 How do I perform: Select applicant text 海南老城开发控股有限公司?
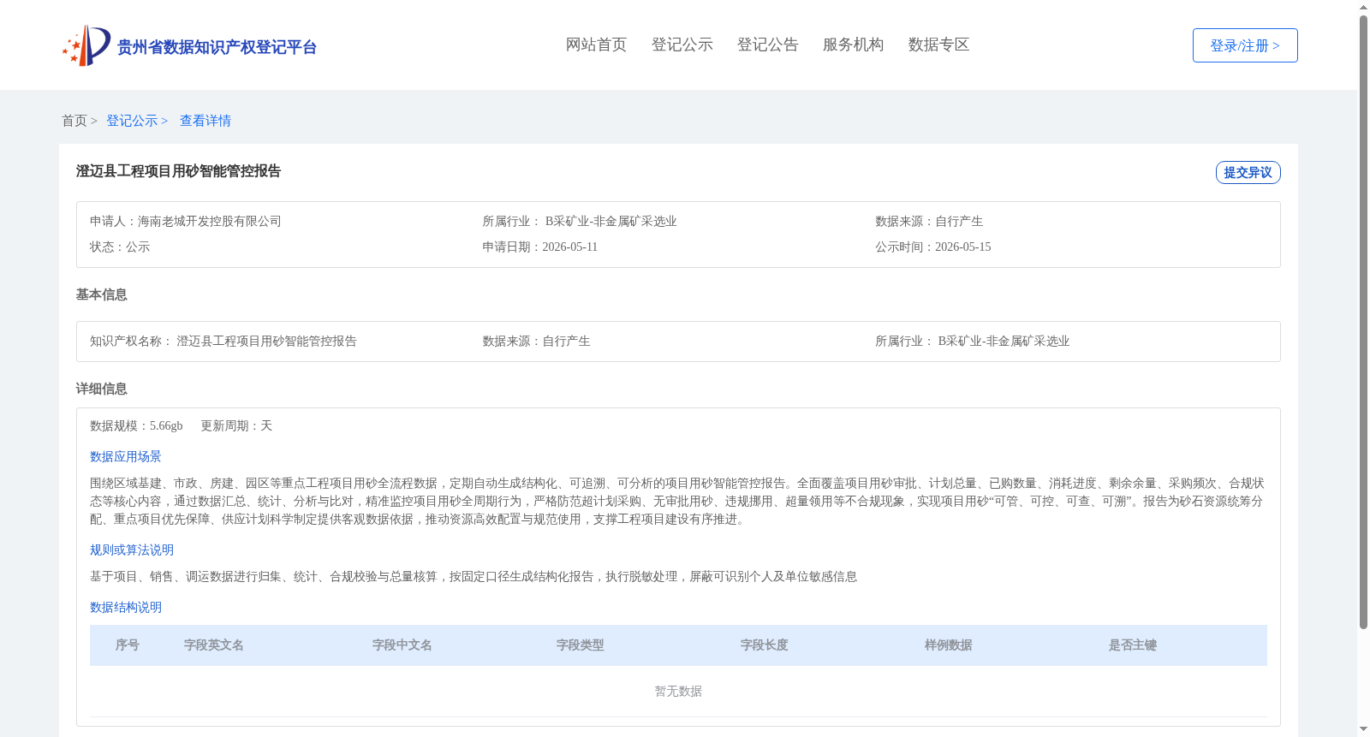(x=210, y=221)
